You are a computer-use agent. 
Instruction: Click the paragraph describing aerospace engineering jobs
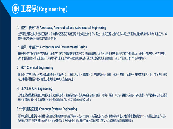[92, 36]
